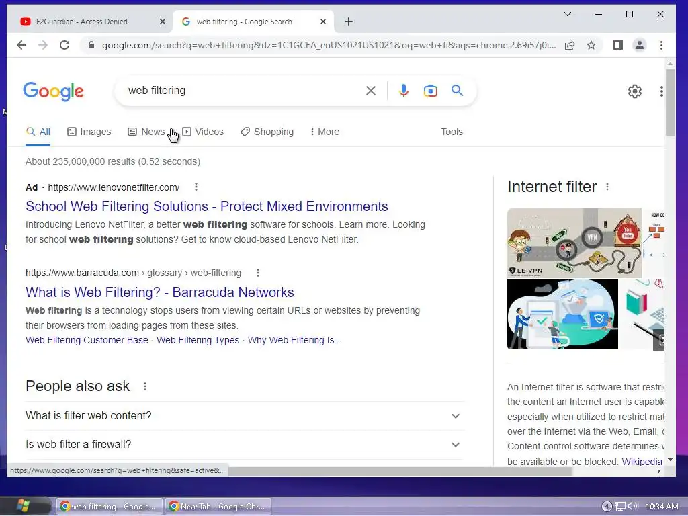Click the padlock site info icon
This screenshot has width=688, height=516.
point(91,45)
